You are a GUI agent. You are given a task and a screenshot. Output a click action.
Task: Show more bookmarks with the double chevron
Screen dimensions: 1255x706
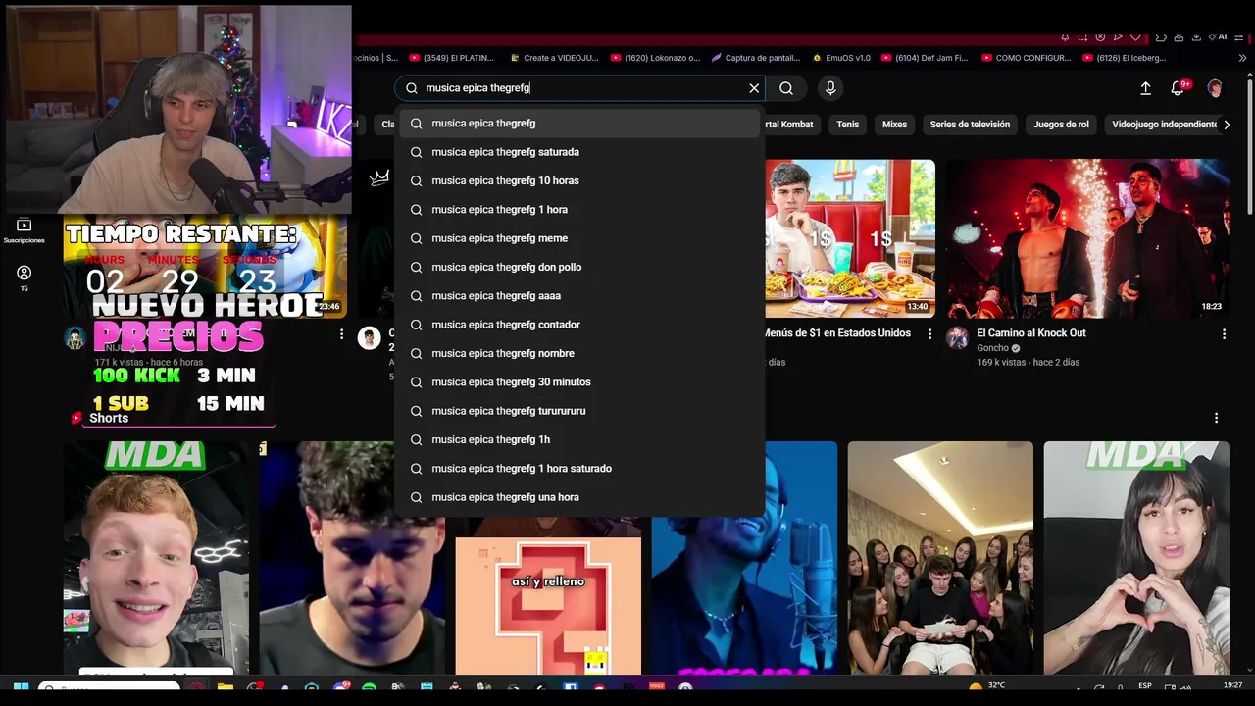tap(1243, 58)
